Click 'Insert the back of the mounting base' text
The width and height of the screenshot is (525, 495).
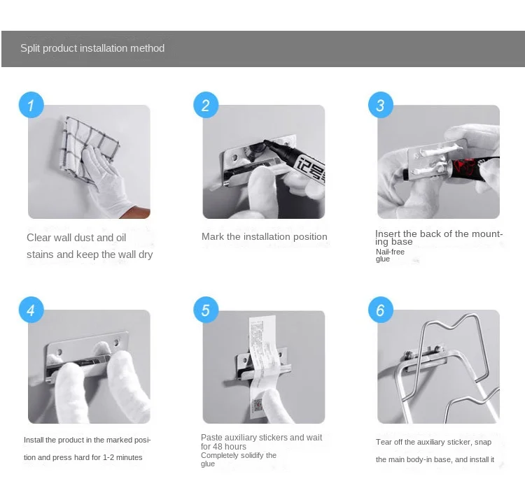coord(439,238)
